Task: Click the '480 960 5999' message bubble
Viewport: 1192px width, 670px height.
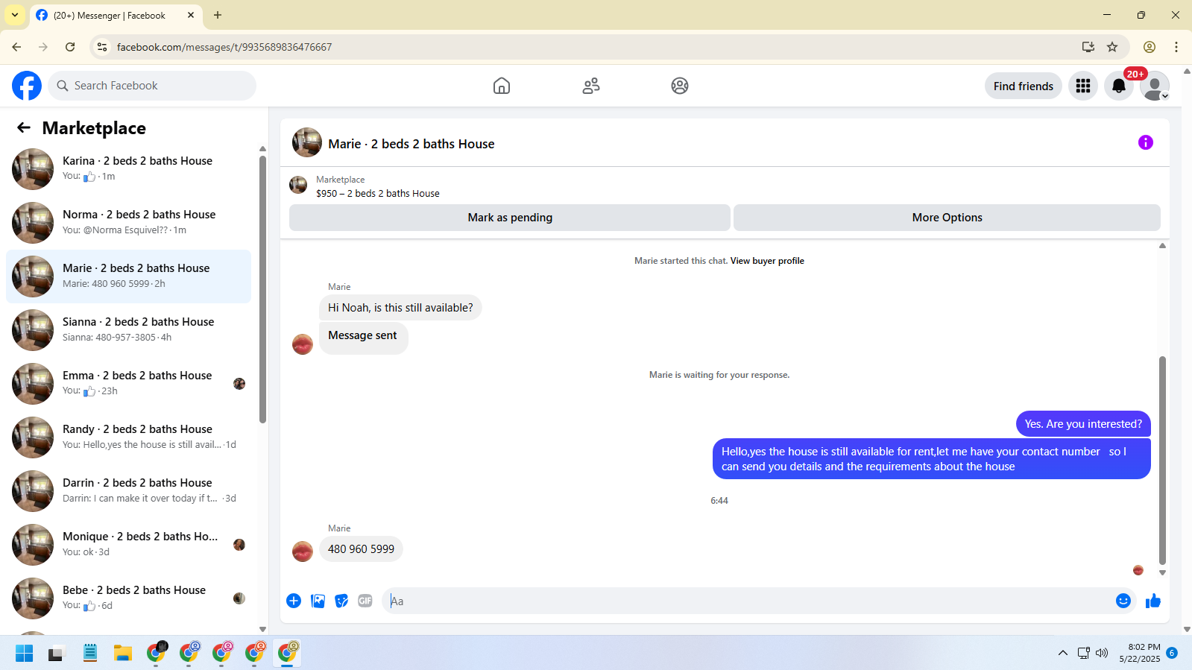Action: (x=361, y=549)
